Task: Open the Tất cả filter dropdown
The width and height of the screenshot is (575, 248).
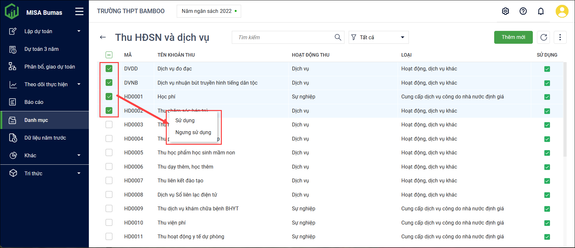Action: click(379, 37)
